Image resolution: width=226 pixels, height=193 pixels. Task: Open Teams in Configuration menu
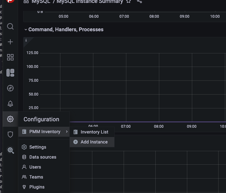pyautogui.click(x=36, y=177)
